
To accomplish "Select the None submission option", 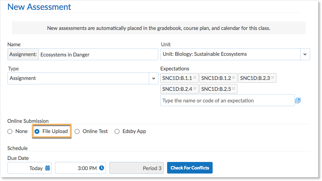I will point(10,131).
